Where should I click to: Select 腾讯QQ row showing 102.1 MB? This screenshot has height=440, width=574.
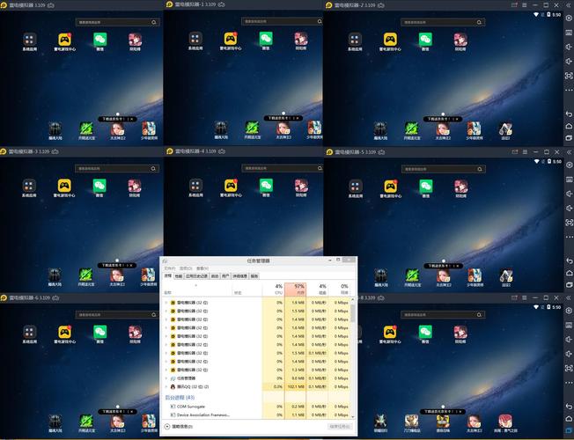pos(256,386)
